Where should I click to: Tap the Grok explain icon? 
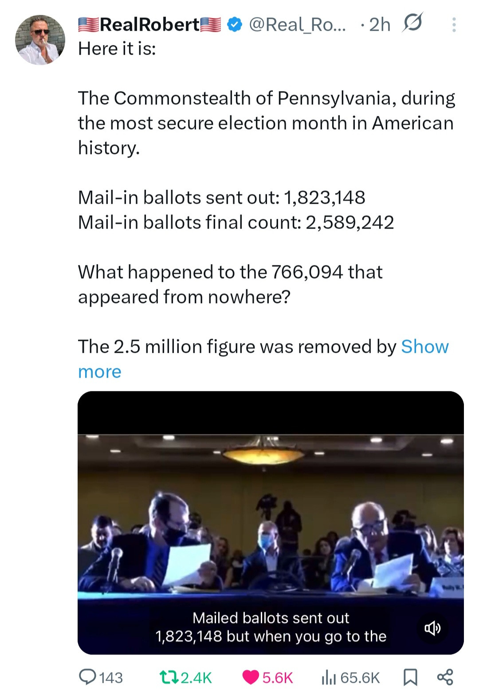click(412, 23)
